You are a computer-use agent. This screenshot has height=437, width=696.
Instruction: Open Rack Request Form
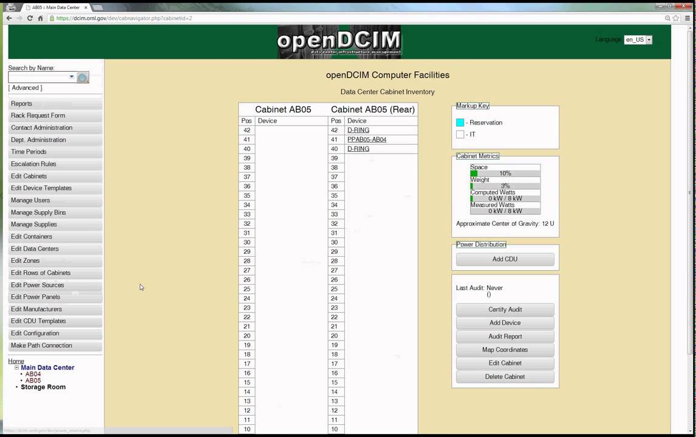click(x=55, y=115)
